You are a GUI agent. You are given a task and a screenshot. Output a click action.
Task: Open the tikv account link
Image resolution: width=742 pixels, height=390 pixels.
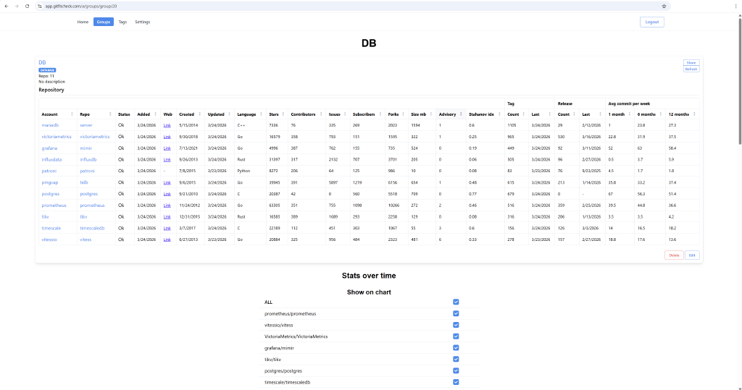click(x=45, y=216)
